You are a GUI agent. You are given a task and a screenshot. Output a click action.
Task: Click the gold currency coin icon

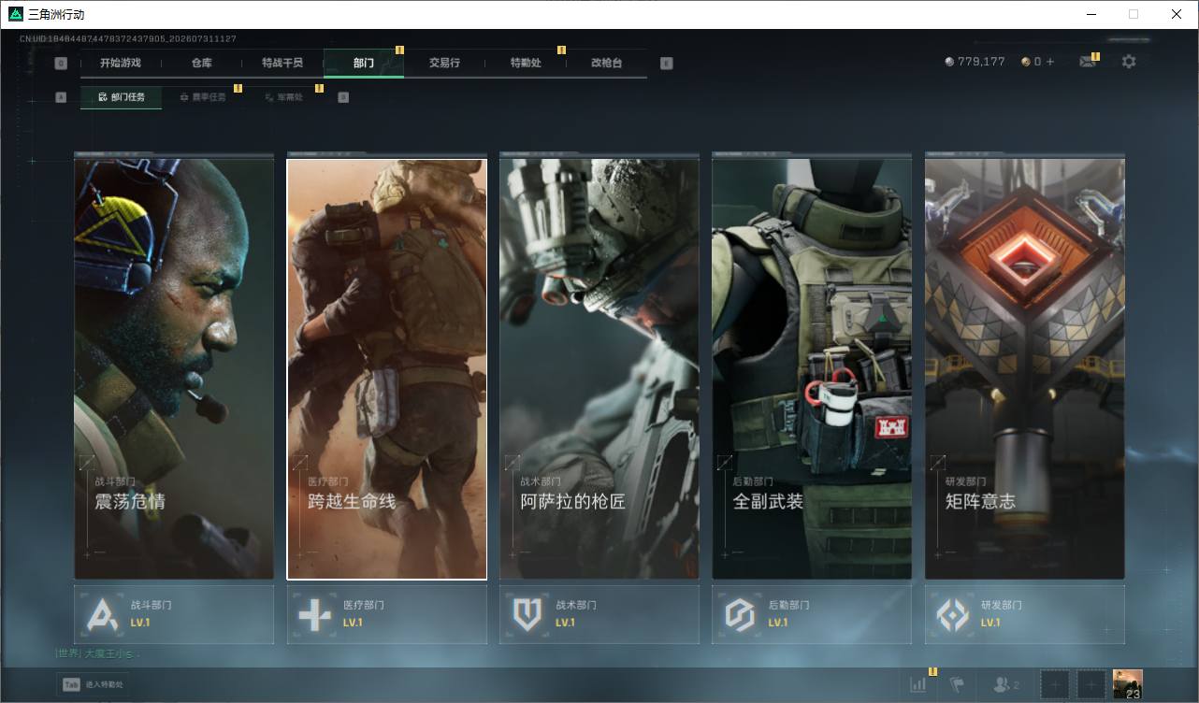1026,62
